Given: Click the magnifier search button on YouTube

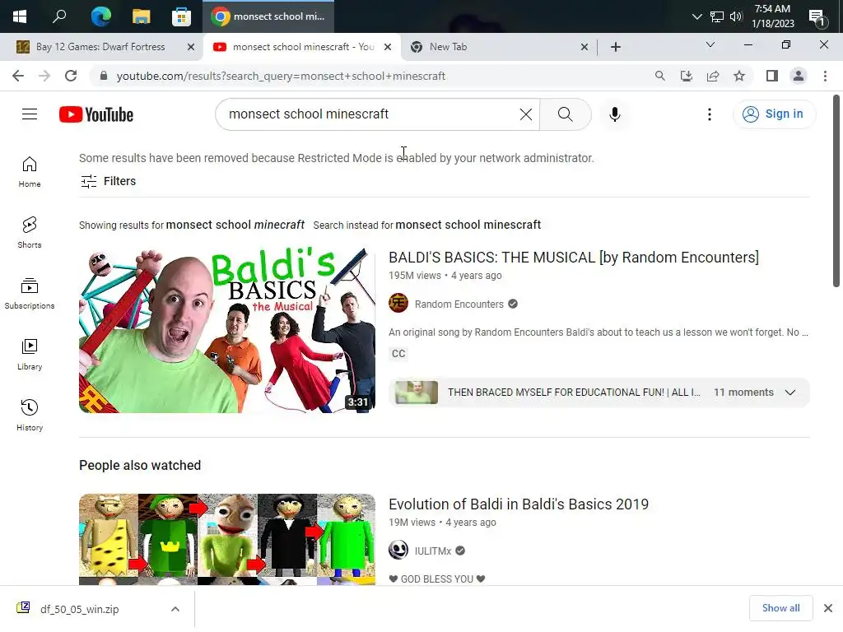Looking at the screenshot, I should 565,114.
